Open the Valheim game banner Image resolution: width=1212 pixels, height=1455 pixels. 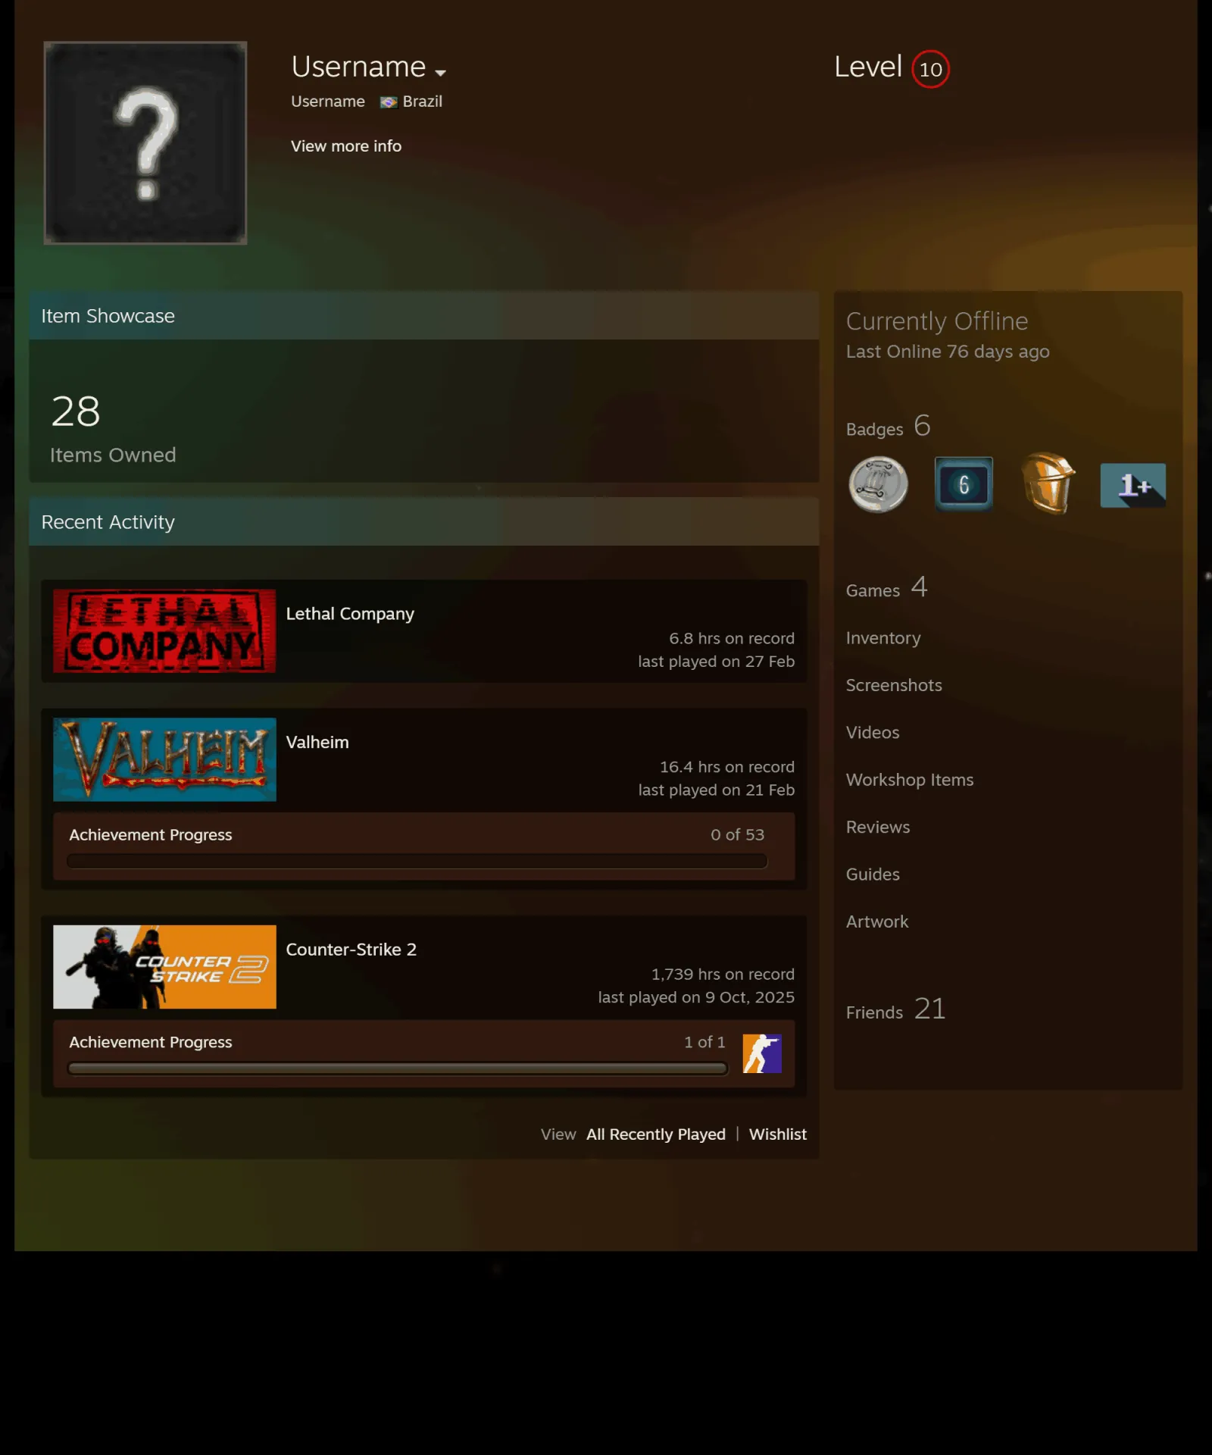click(164, 759)
